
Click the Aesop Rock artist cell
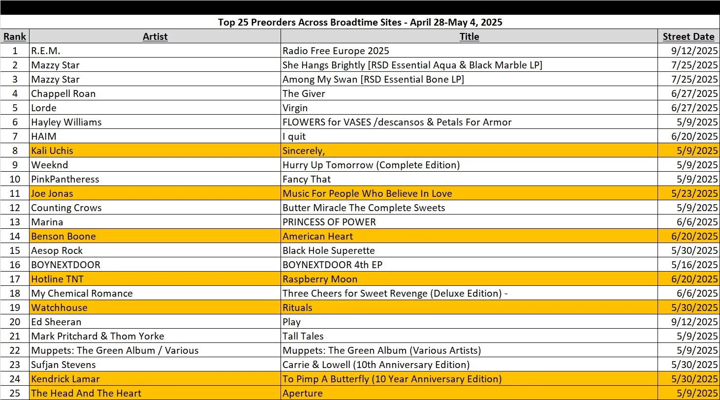click(155, 250)
